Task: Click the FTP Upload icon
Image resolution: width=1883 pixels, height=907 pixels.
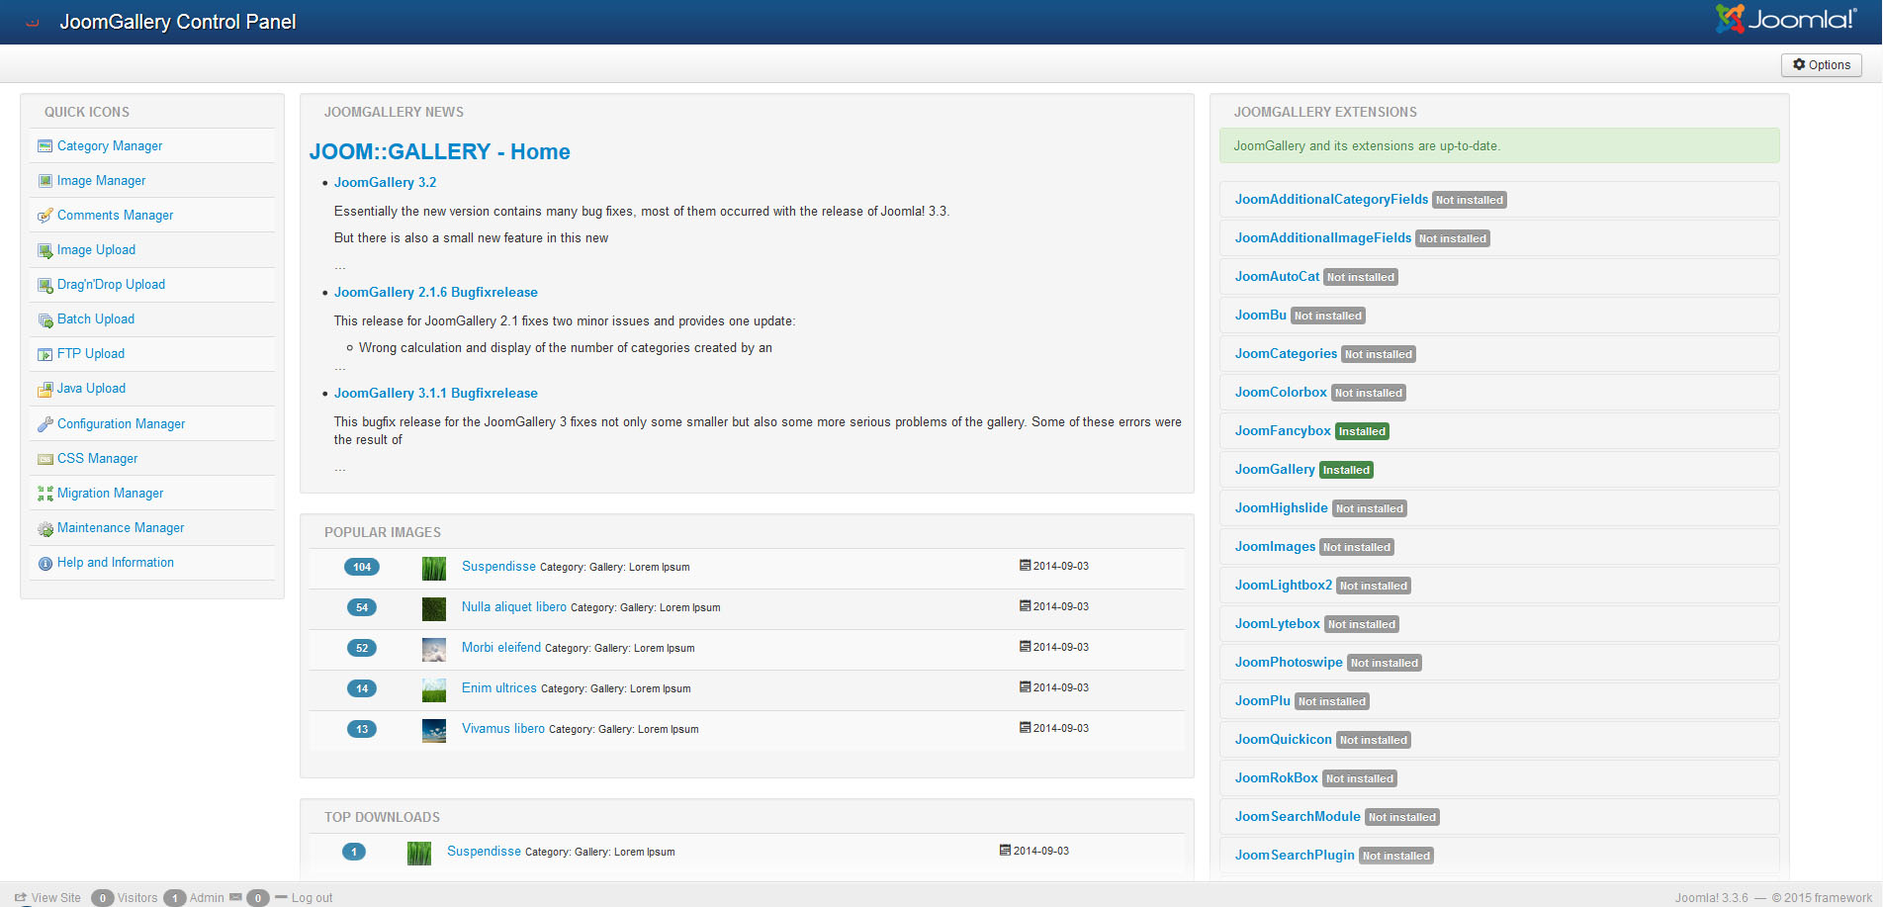Action: coord(45,354)
